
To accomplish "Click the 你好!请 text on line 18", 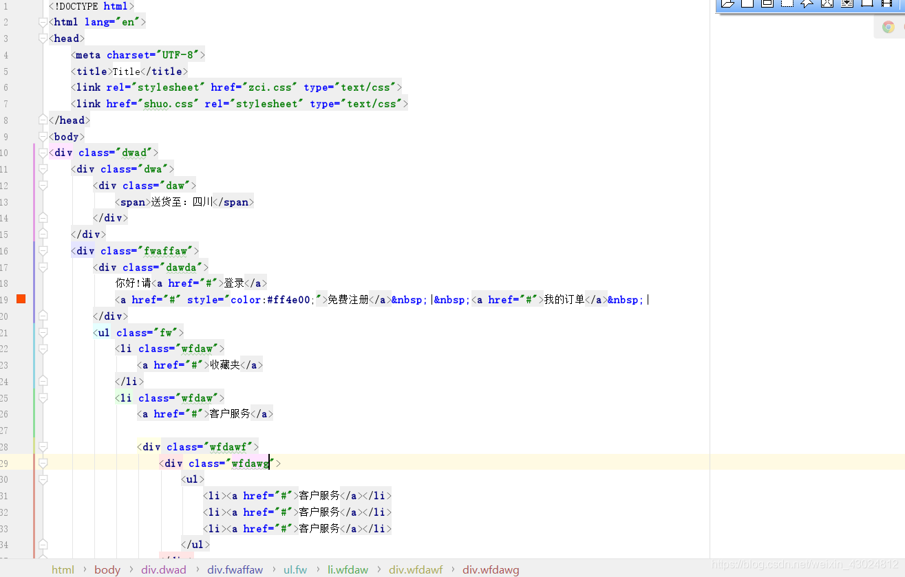I will 134,283.
